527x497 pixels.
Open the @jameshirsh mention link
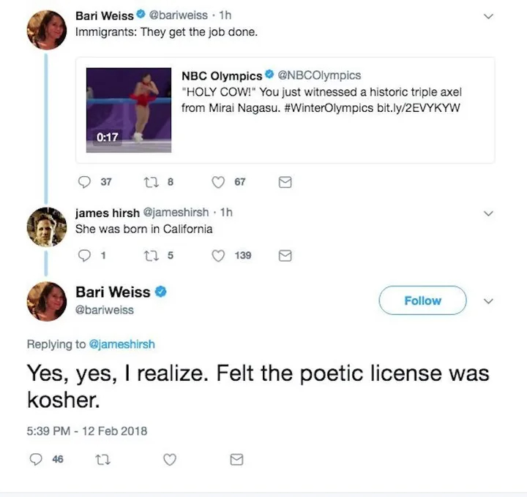[122, 344]
